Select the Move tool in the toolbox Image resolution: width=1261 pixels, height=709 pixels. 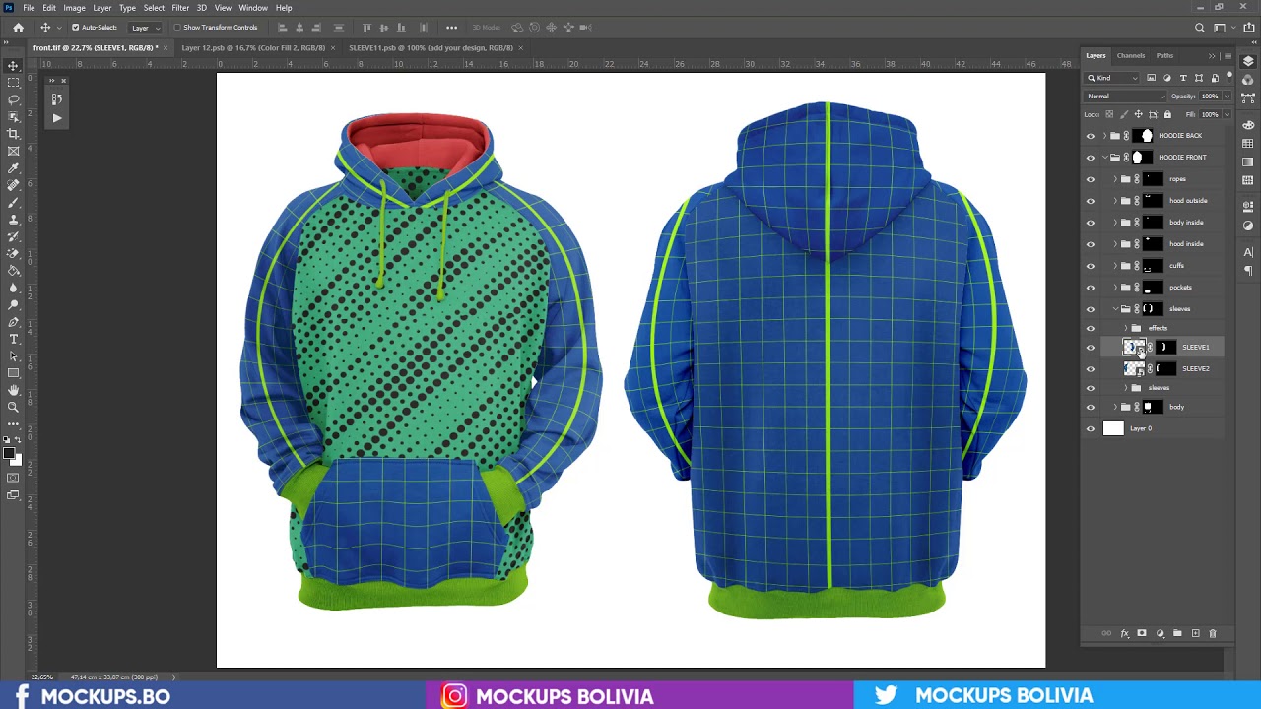(13, 65)
